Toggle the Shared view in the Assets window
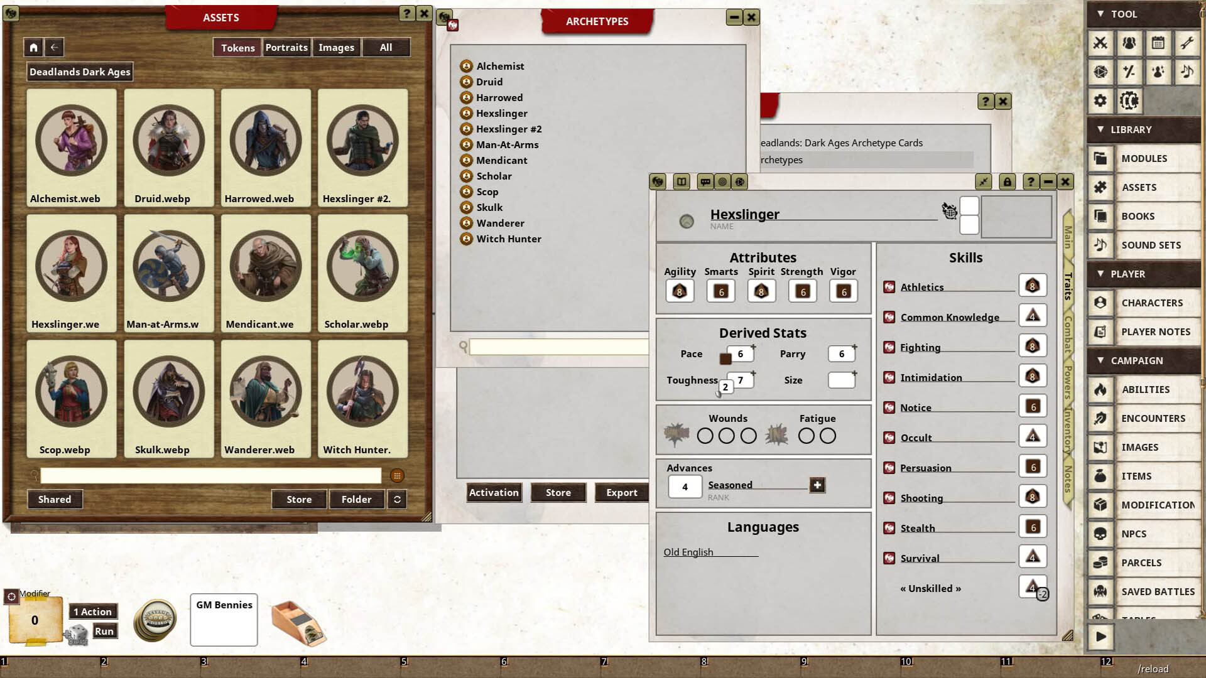The image size is (1206, 678). [x=55, y=499]
